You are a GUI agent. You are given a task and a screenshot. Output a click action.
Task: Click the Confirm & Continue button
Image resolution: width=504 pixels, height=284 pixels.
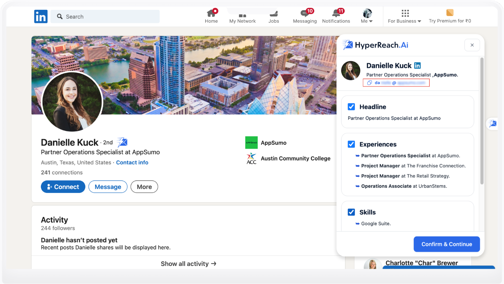[x=447, y=244]
